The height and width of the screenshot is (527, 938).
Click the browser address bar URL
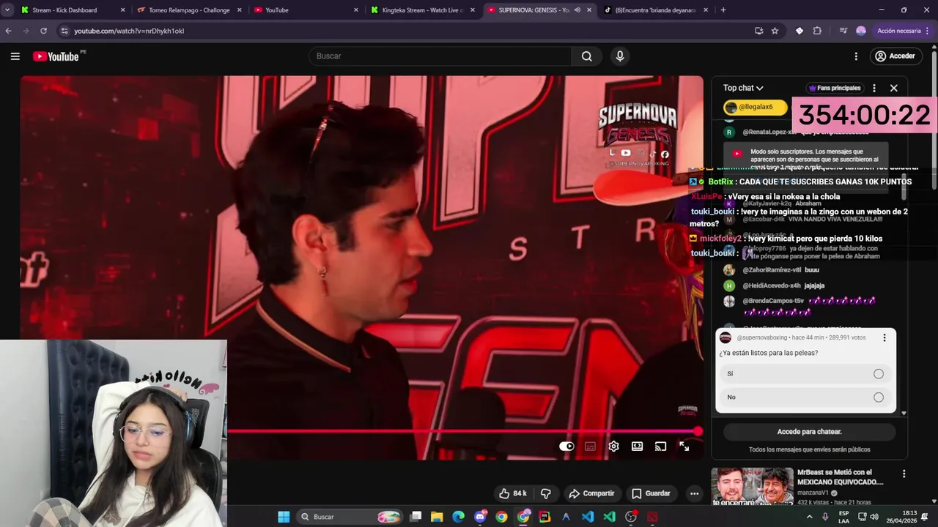pos(129,31)
